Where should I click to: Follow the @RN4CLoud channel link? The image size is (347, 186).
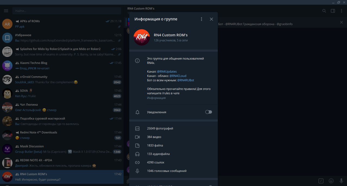tap(178, 76)
